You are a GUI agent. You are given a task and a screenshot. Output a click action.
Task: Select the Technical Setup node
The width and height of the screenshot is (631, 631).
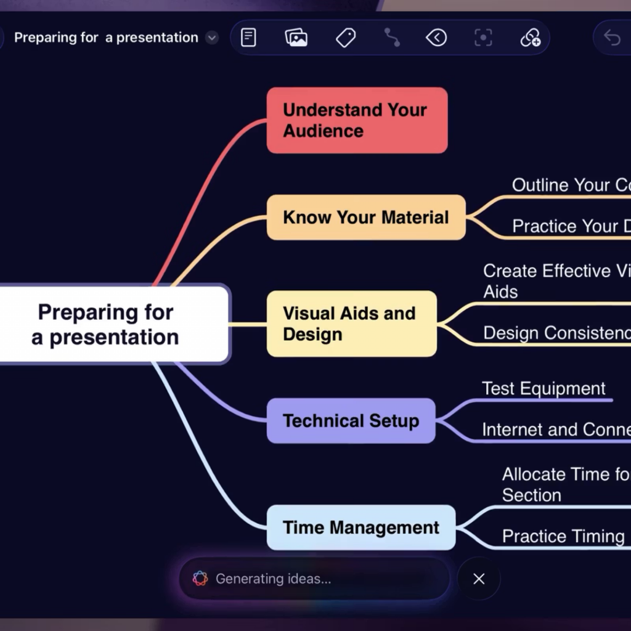pyautogui.click(x=350, y=421)
